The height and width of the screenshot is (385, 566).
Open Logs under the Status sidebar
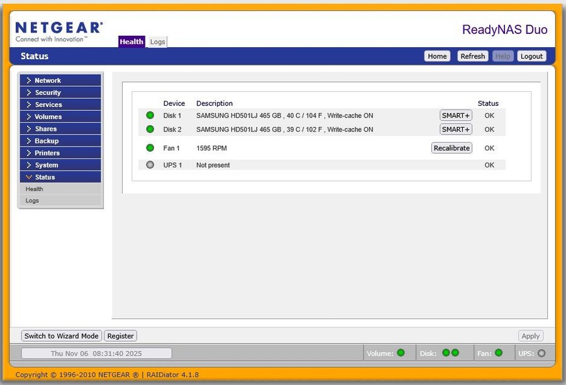tap(32, 200)
